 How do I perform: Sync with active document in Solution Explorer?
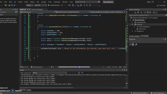point(145,13)
